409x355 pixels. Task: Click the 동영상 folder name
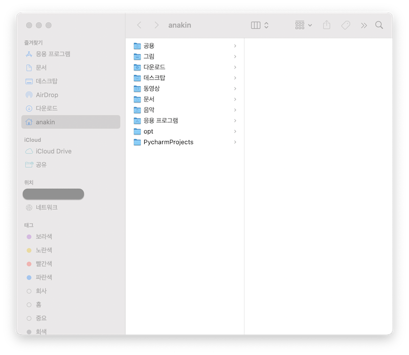click(x=151, y=89)
